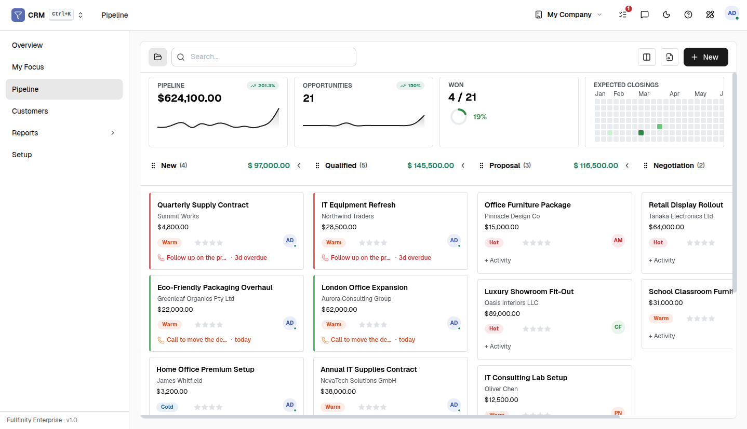Open the tasks checklist icon with badge
This screenshot has width=747, height=429.
(x=623, y=15)
